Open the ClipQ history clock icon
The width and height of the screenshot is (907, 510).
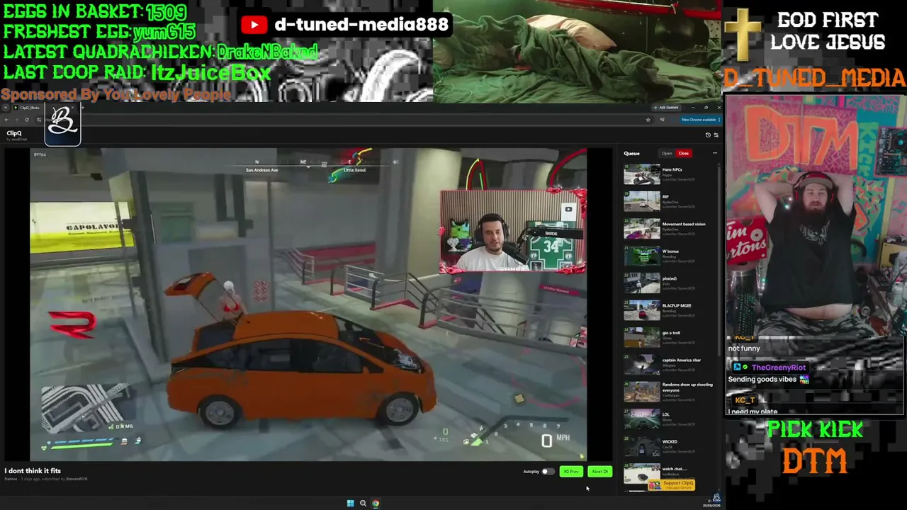point(708,135)
